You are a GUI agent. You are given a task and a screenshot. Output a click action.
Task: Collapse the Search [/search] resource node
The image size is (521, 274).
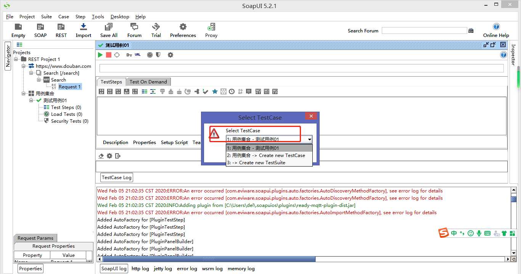(31, 73)
